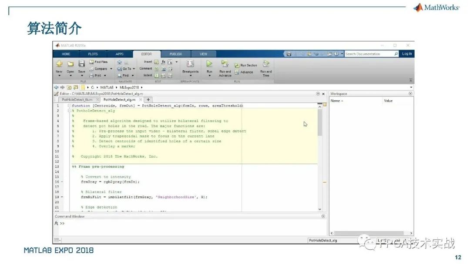470x264 pixels.
Task: Click the fx insert function icon
Action: tap(163, 62)
